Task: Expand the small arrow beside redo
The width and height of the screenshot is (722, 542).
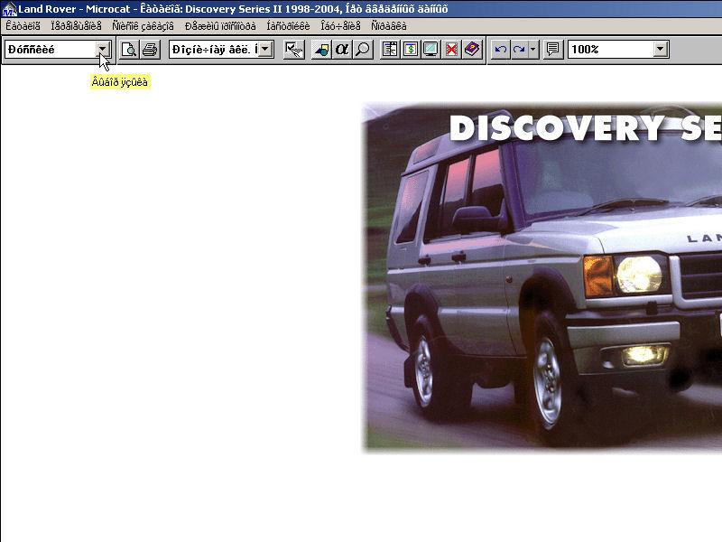Action: click(533, 50)
